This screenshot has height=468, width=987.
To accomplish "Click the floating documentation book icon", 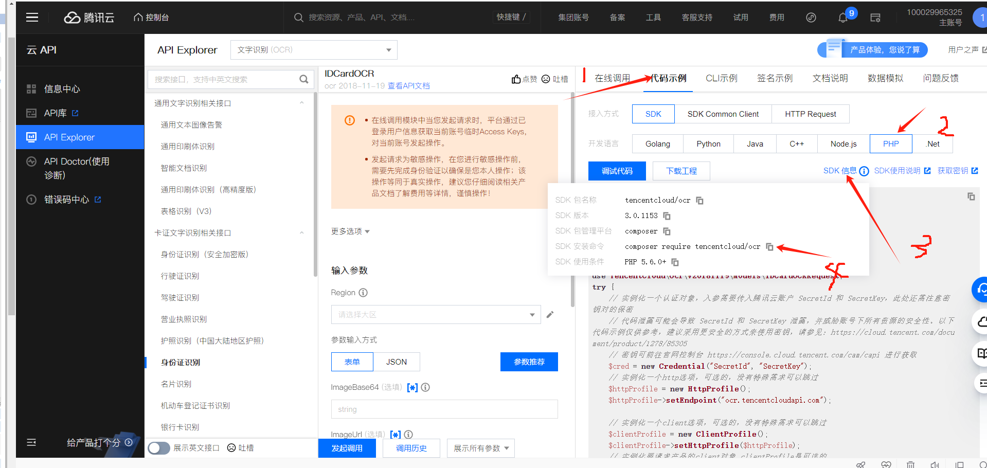I will (981, 353).
